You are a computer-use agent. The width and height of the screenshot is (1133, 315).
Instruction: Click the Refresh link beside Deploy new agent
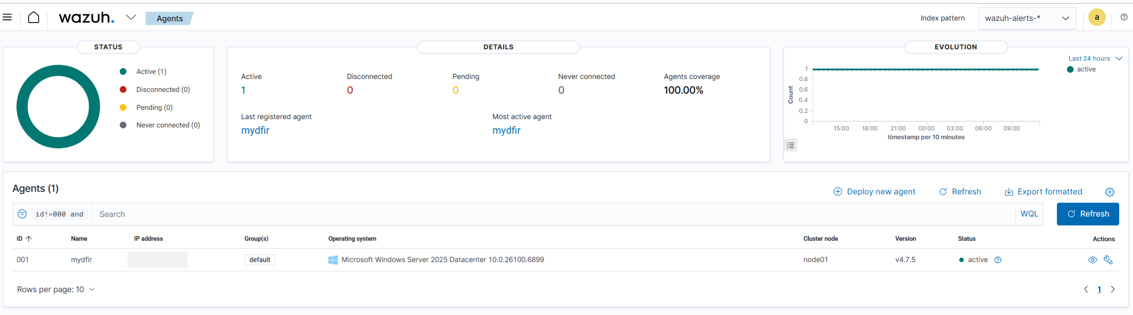pos(960,191)
